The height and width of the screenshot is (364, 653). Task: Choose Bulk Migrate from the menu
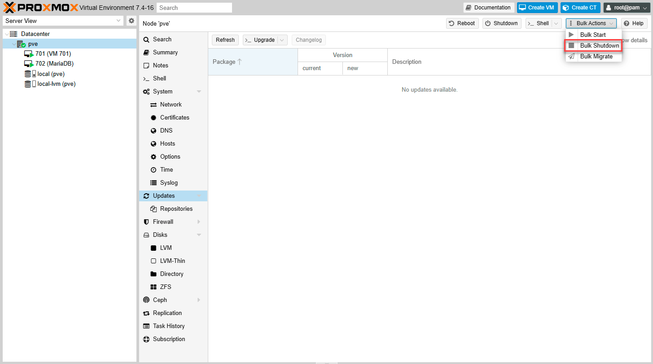596,57
